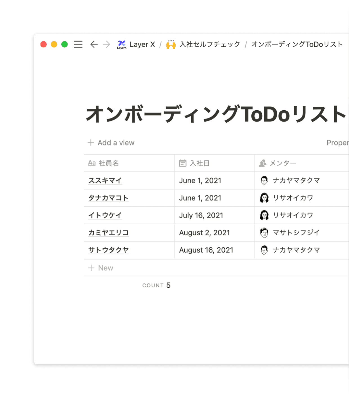Open the ススキマイ employee page
Viewport: 349px width, 398px height.
tap(105, 181)
